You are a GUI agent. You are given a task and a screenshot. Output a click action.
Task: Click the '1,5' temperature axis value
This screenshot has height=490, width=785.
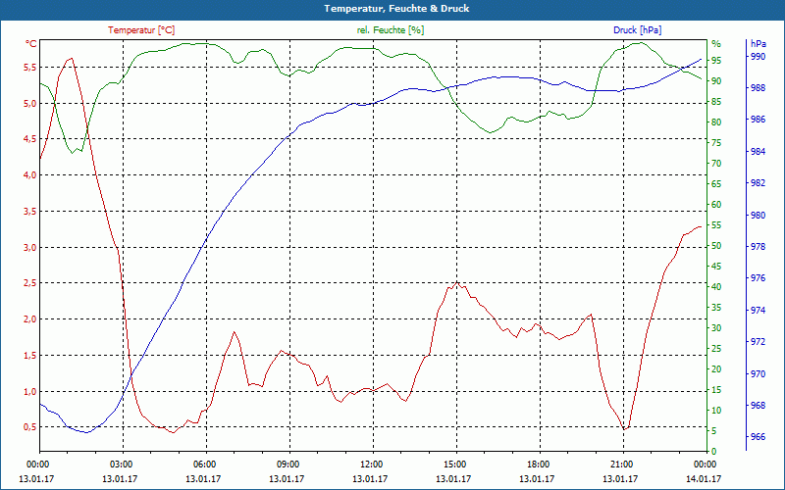[x=31, y=356]
